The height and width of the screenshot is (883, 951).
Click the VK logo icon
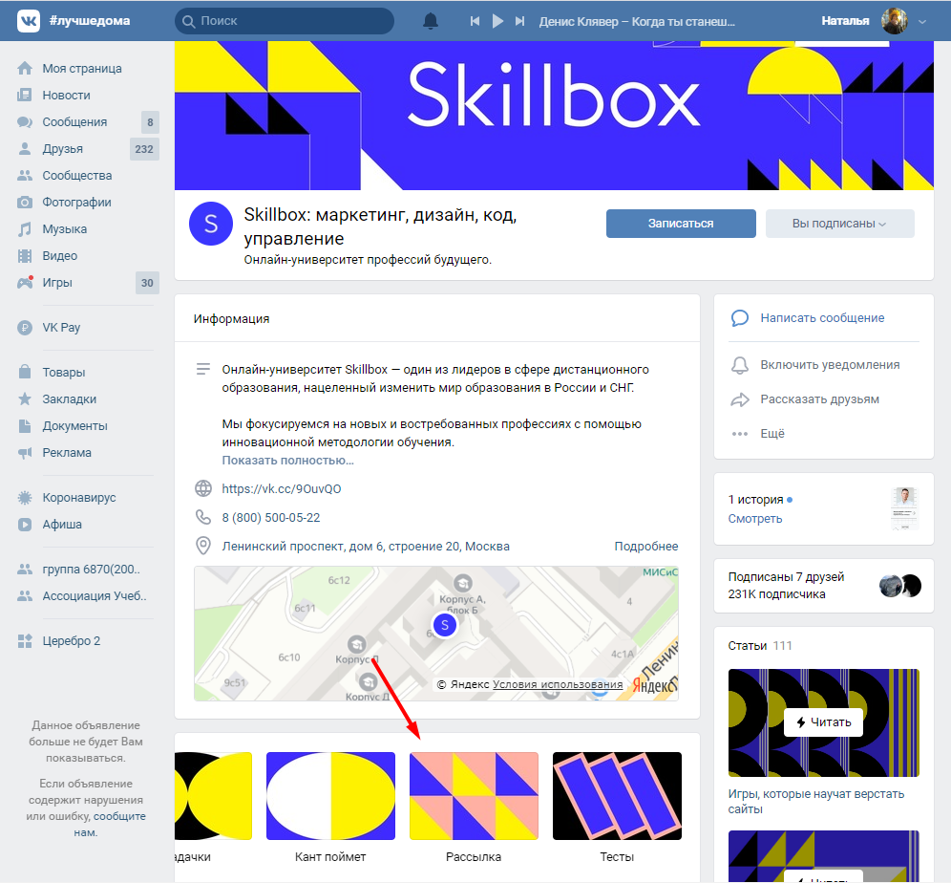(x=29, y=21)
